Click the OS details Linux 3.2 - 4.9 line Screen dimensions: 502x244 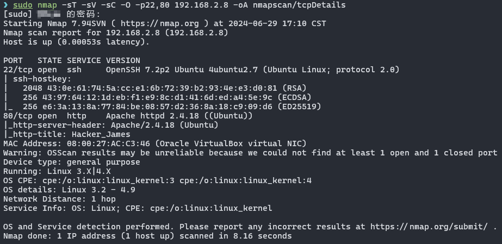point(69,190)
